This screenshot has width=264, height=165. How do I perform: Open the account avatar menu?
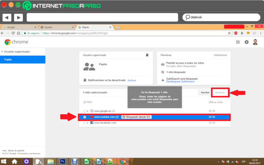[255, 42]
